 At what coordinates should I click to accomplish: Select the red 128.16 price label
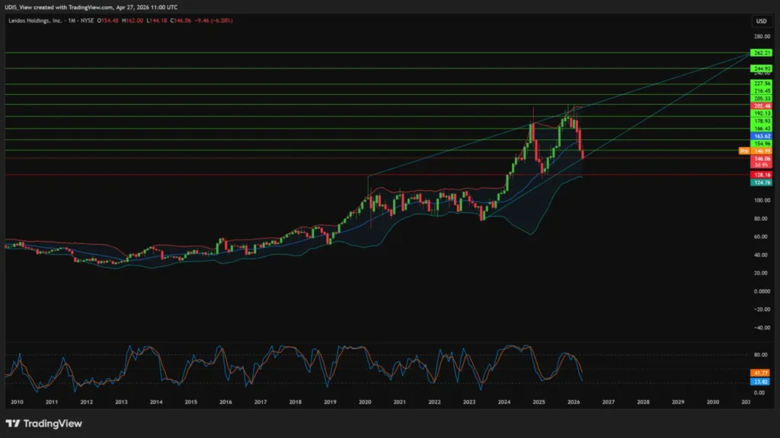click(x=761, y=175)
